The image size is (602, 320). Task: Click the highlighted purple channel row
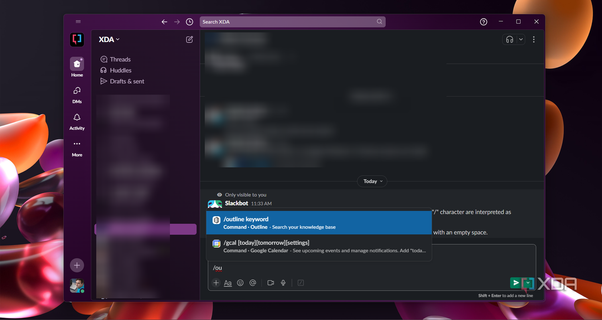(x=145, y=229)
